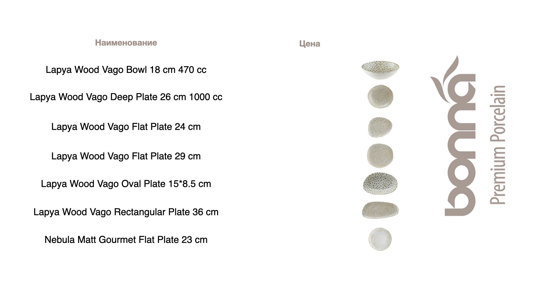The height and width of the screenshot is (304, 540).
Task: Select the Deep Plate 26 cm product image
Action: (x=380, y=96)
